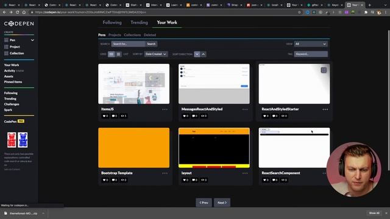The height and width of the screenshot is (219, 390).
Task: Click Show All in downloads bar
Action: [374, 213]
